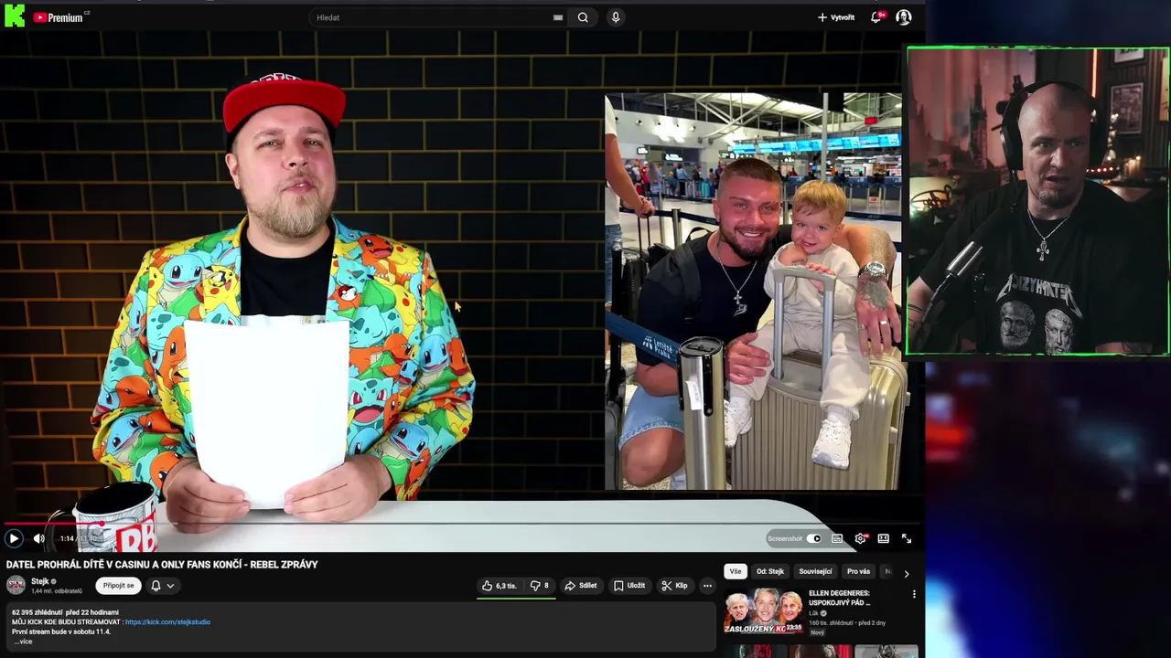Create a clip with the Klip button
Viewport: 1171px width, 658px height.
(674, 586)
